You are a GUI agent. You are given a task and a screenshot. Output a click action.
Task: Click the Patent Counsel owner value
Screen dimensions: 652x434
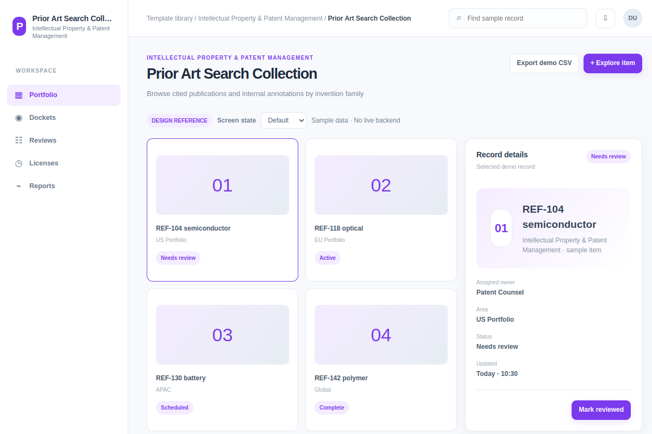[500, 292]
